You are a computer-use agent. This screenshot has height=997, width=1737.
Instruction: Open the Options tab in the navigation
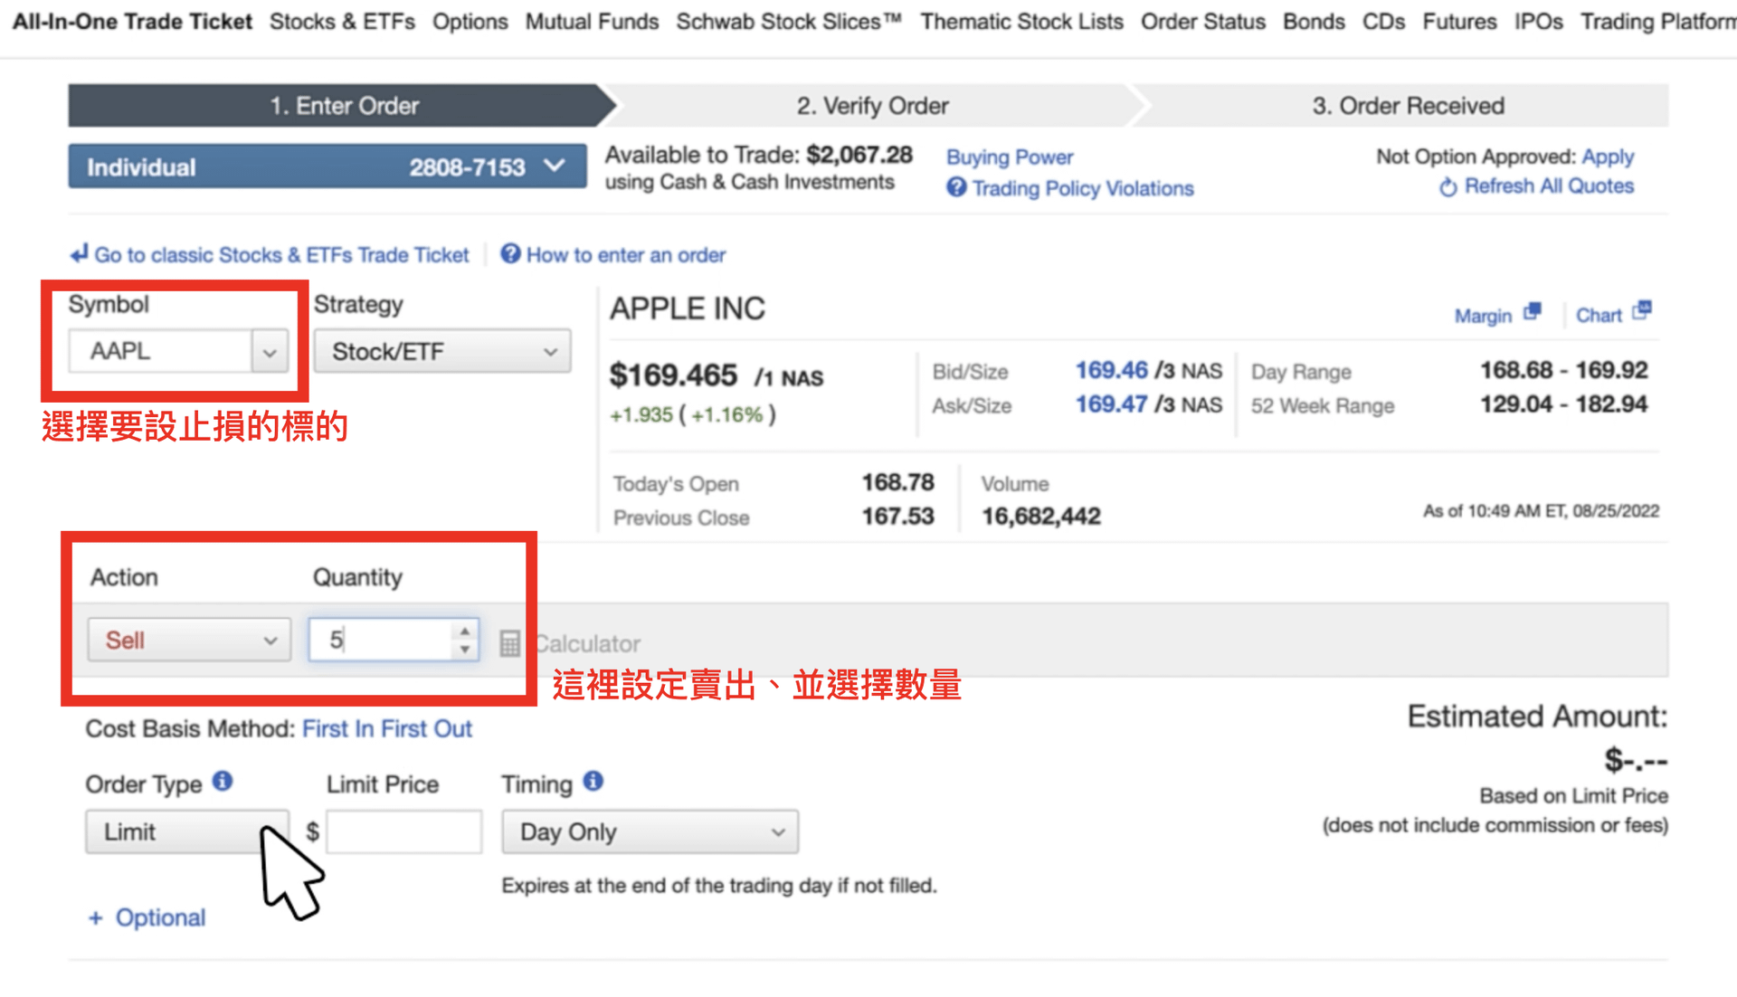(x=470, y=22)
